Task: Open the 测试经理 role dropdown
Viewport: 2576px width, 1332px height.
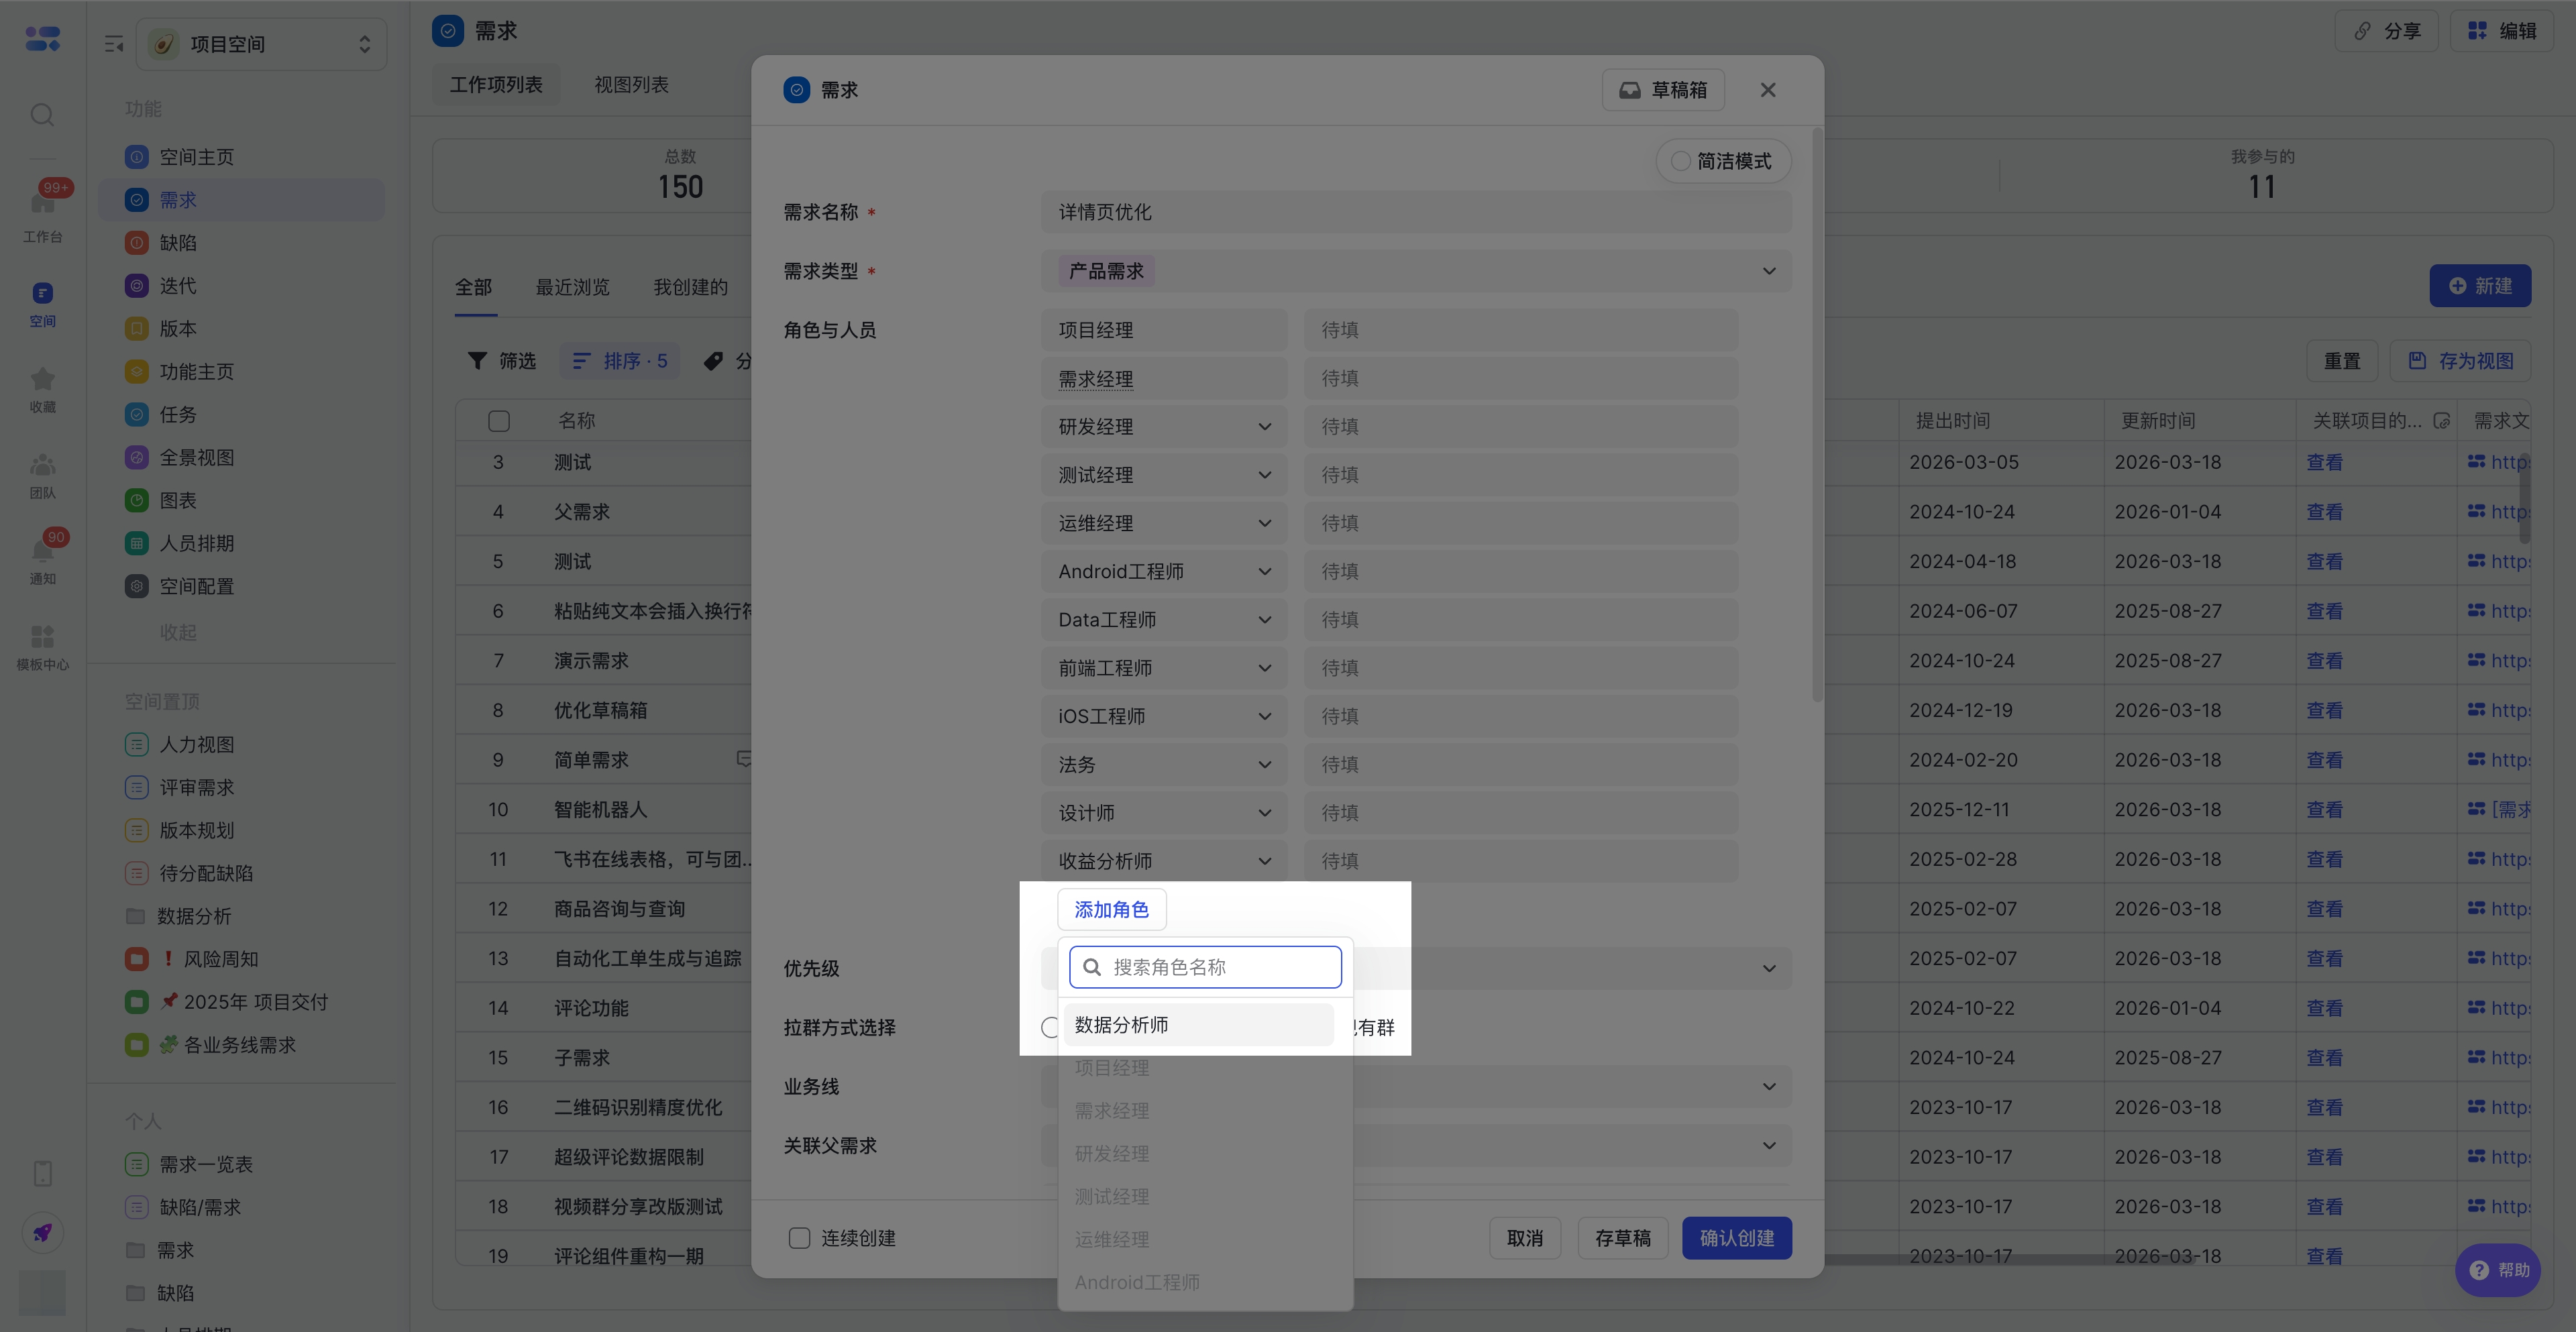Action: (1164, 475)
